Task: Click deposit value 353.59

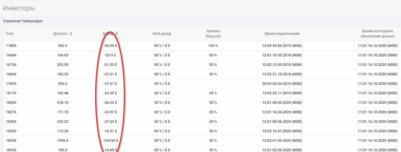Action: 63,65
